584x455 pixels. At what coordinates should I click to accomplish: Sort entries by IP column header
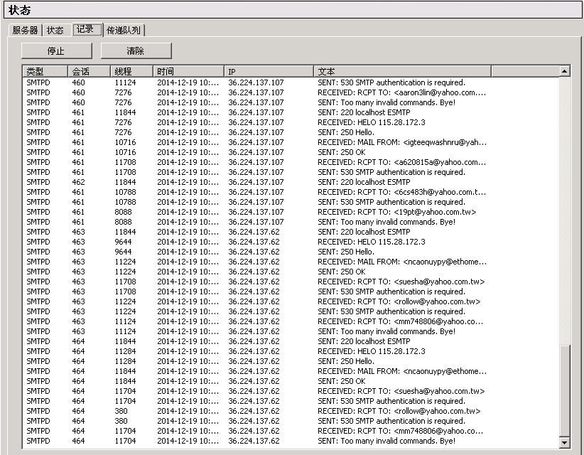coord(269,72)
